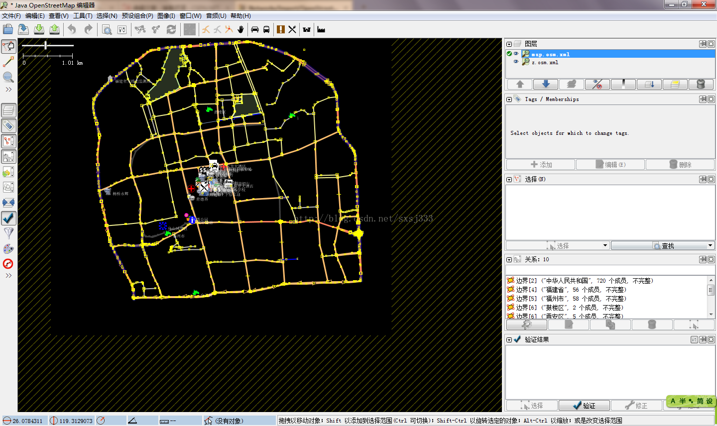This screenshot has height=426, width=717.
Task: Hide the z.osm.xml layer via eye icon
Action: [516, 62]
